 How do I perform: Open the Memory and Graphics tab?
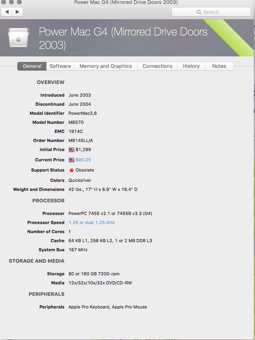coord(105,66)
